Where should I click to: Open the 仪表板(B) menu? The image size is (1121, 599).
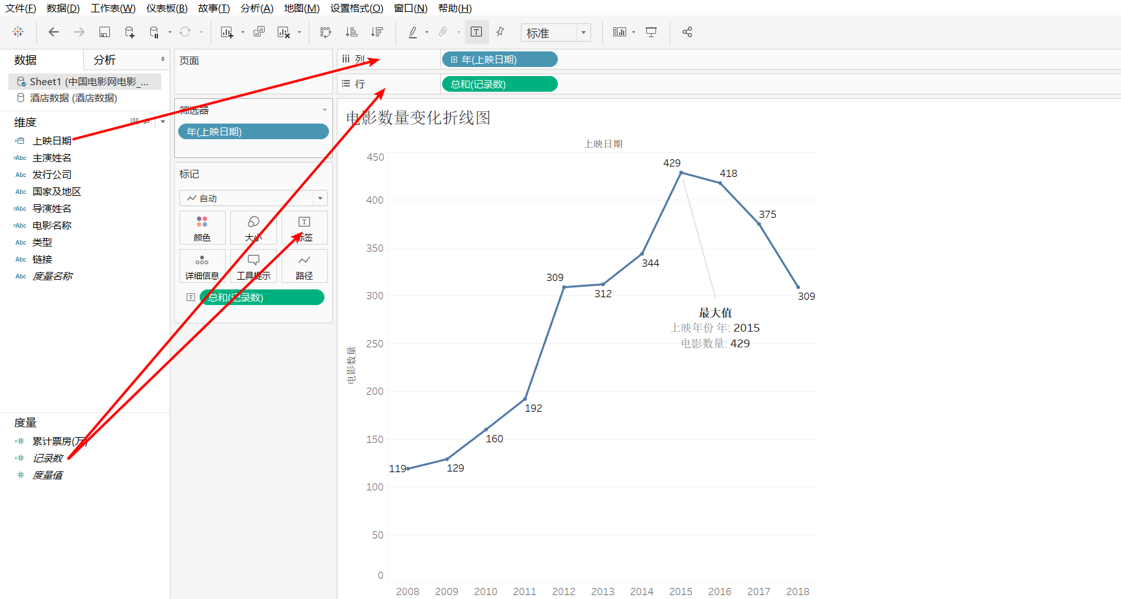167,8
